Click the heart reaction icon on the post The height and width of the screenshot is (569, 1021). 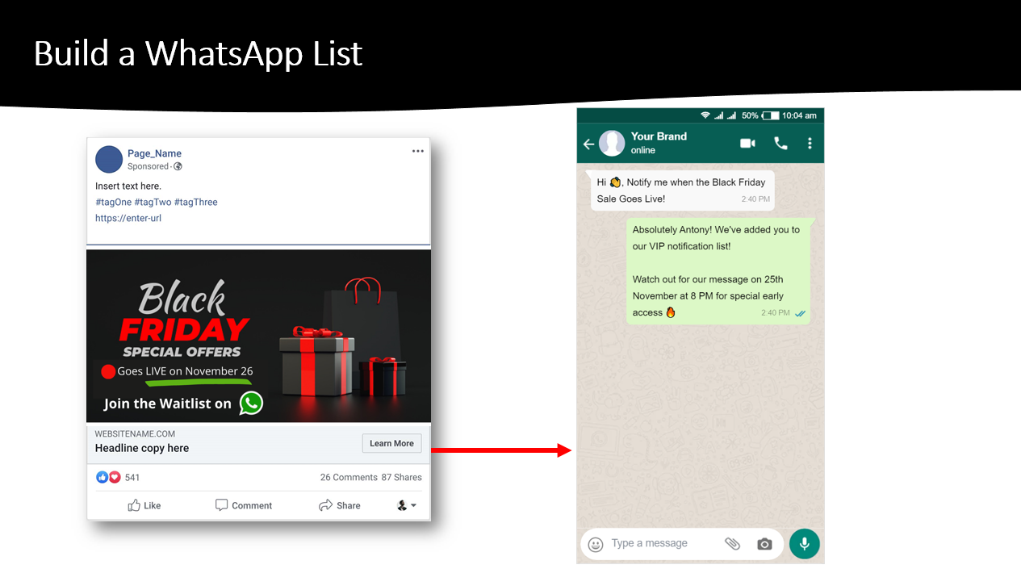point(114,477)
